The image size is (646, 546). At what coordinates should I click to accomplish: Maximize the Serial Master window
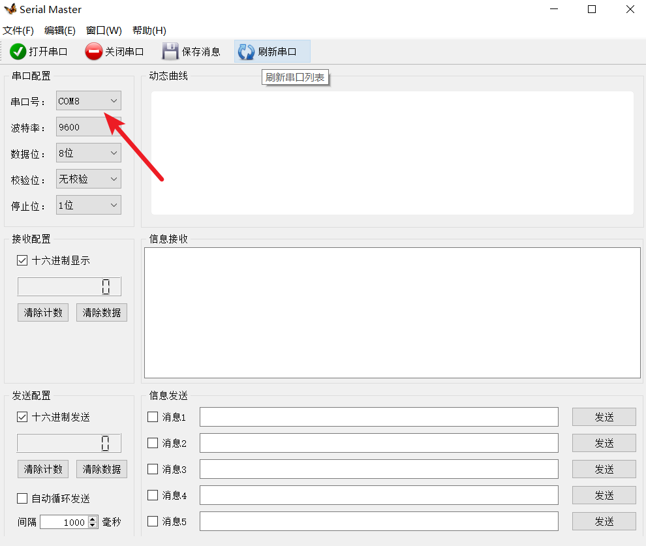tap(592, 9)
